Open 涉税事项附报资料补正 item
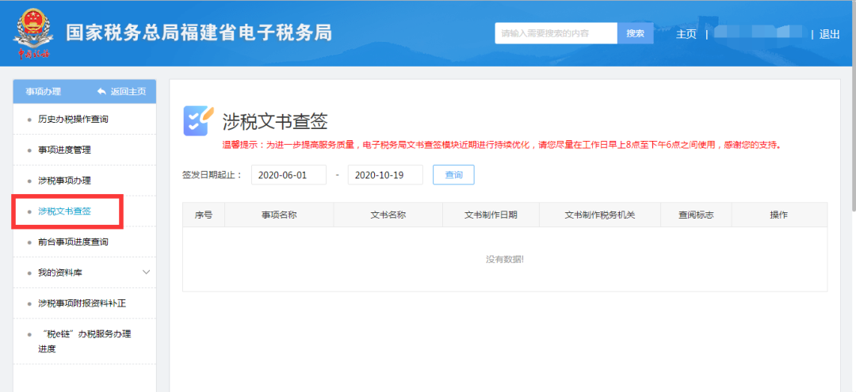The height and width of the screenshot is (392, 856). 82,303
